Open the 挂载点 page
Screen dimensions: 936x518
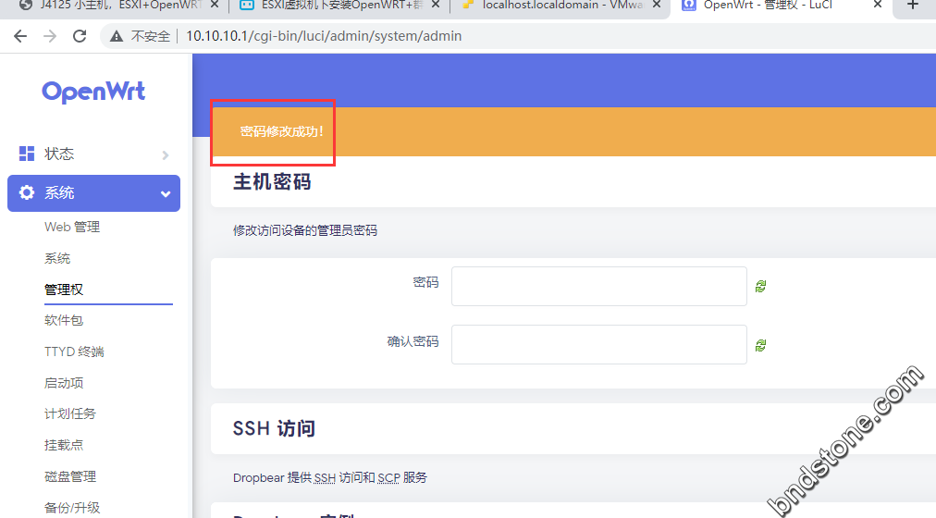64,445
